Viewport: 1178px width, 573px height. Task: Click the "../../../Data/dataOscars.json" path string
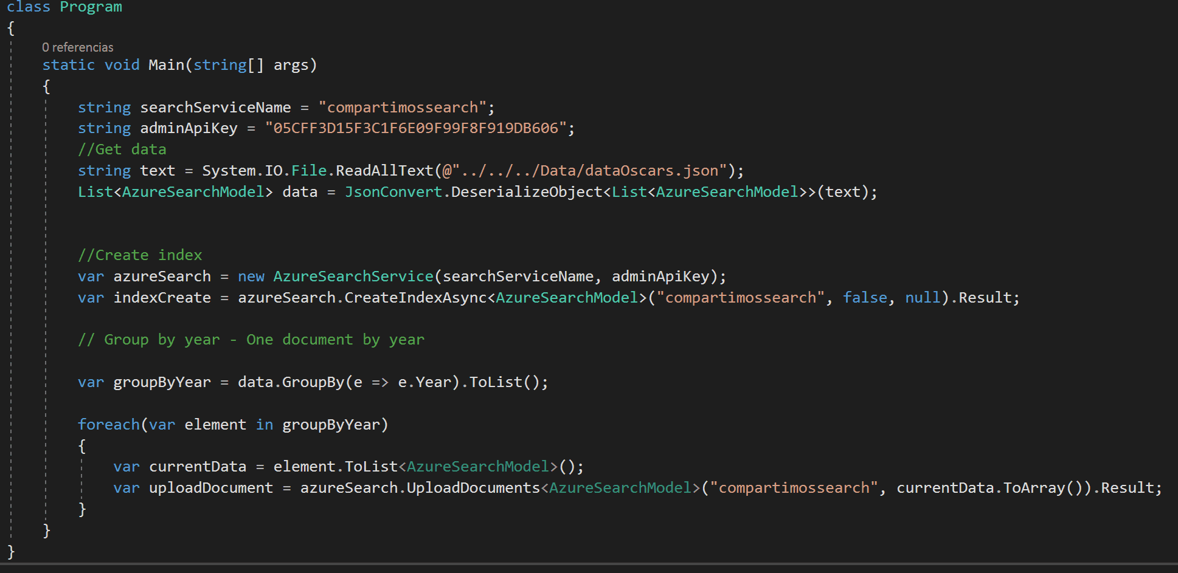click(589, 171)
